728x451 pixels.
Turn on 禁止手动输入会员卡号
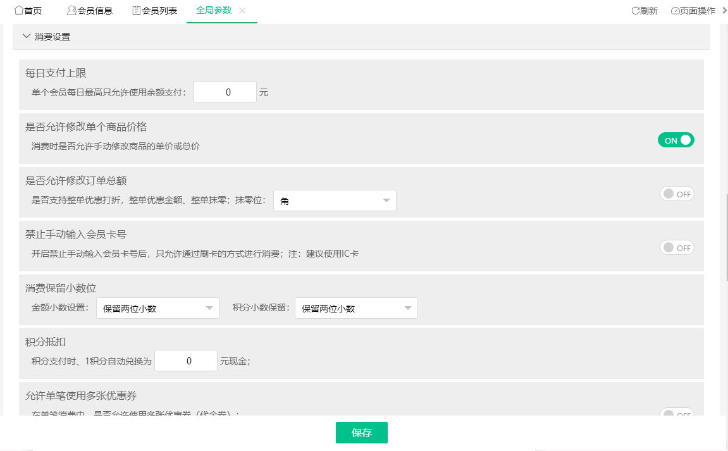point(677,247)
